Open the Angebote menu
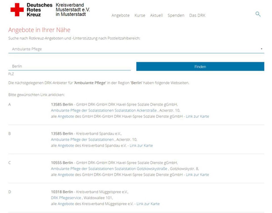 click(120, 16)
